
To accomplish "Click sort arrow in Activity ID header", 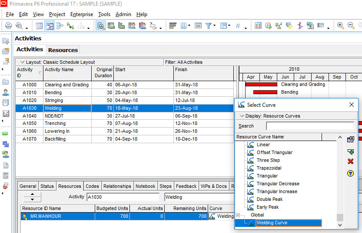I will [x=40, y=73].
